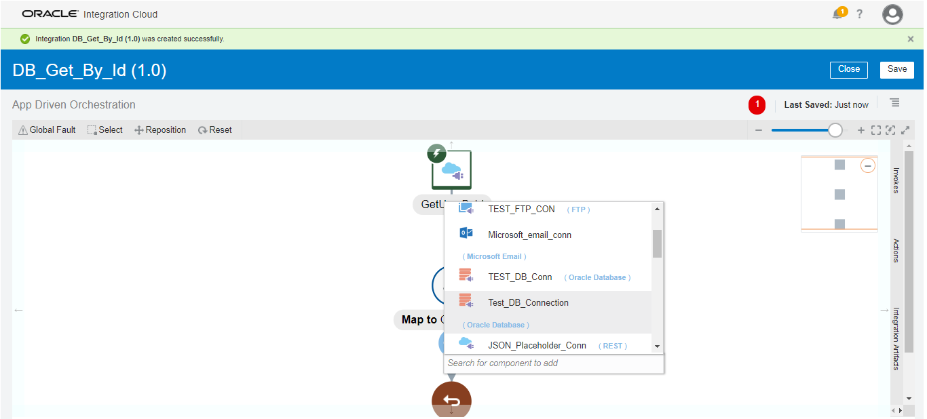Open the user profile avatar menu

[892, 14]
